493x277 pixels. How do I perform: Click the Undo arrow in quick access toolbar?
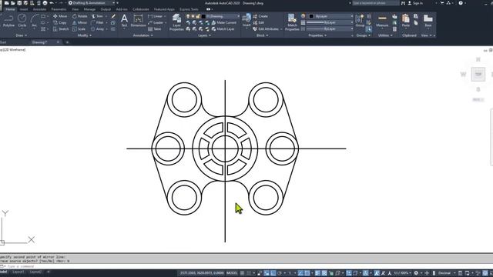52,3
